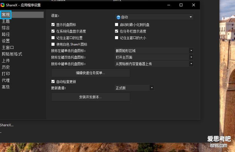
Task: Switch to the 综合 tab
Action: [6, 28]
